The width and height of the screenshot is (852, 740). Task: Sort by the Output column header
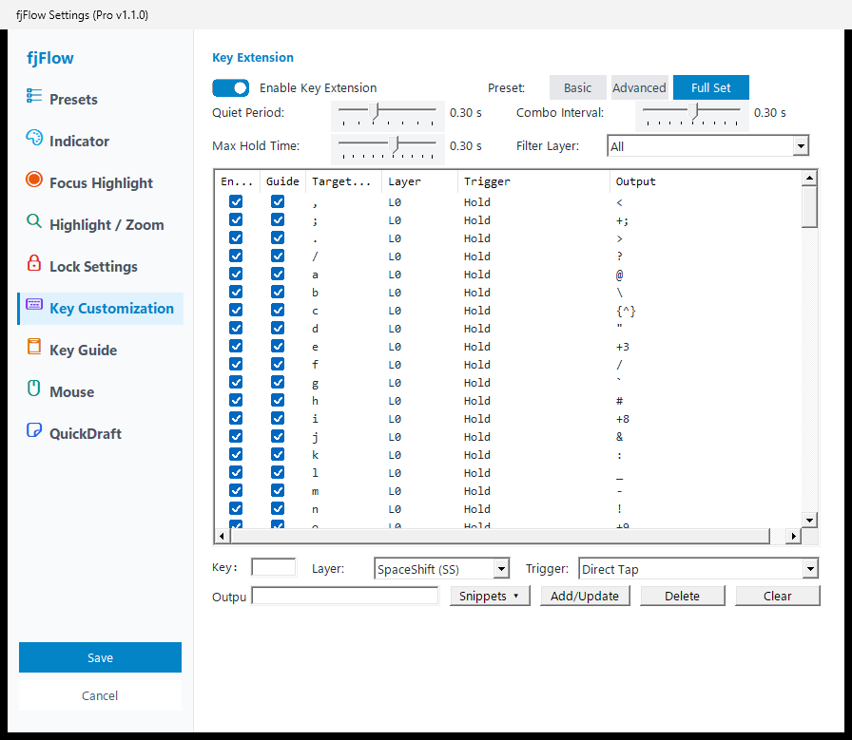[x=706, y=181]
